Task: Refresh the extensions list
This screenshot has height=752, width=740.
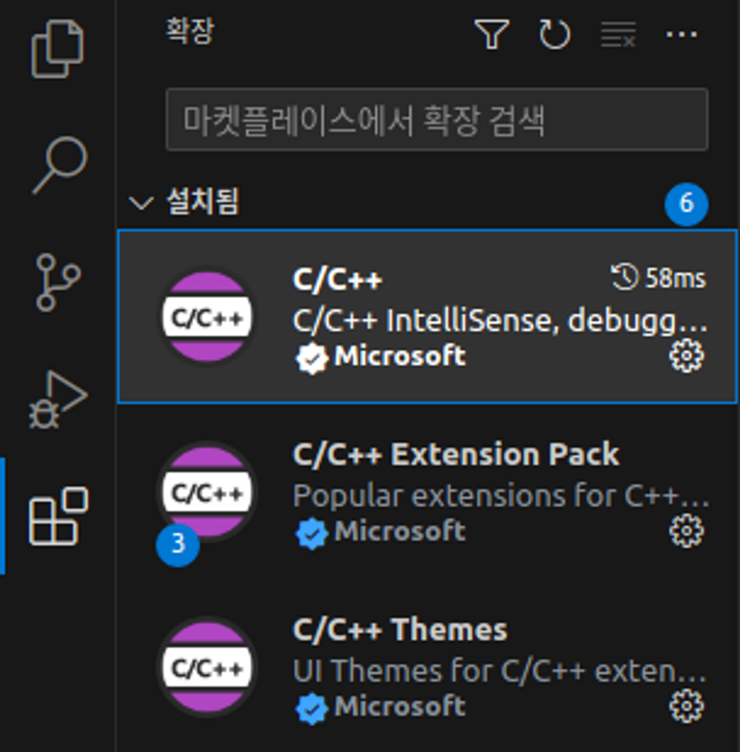Action: pos(555,34)
